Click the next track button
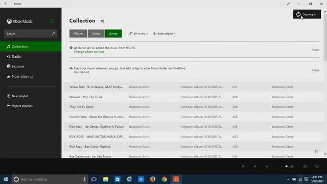Image resolution: width=327 pixels, height=184 pixels. (x=267, y=166)
